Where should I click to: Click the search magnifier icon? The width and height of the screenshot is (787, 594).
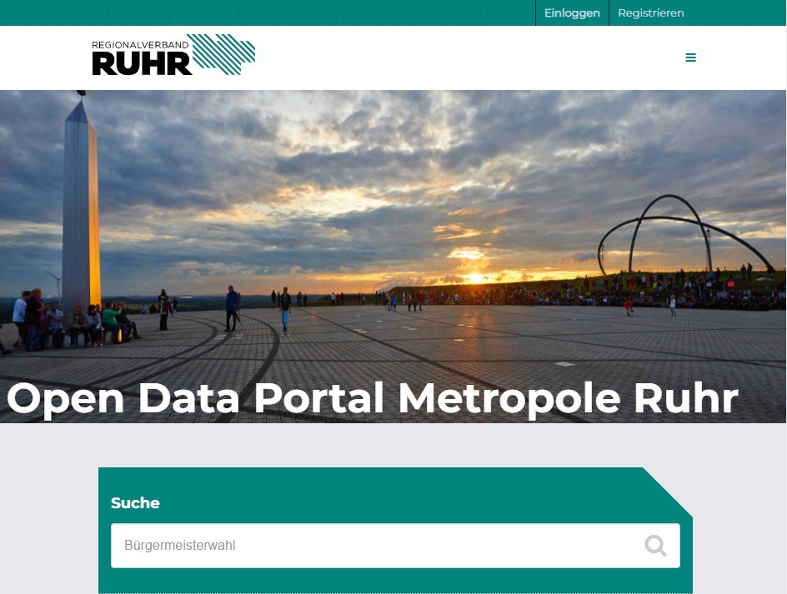pos(655,546)
